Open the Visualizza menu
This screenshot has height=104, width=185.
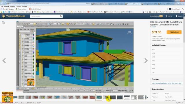point(13,6)
